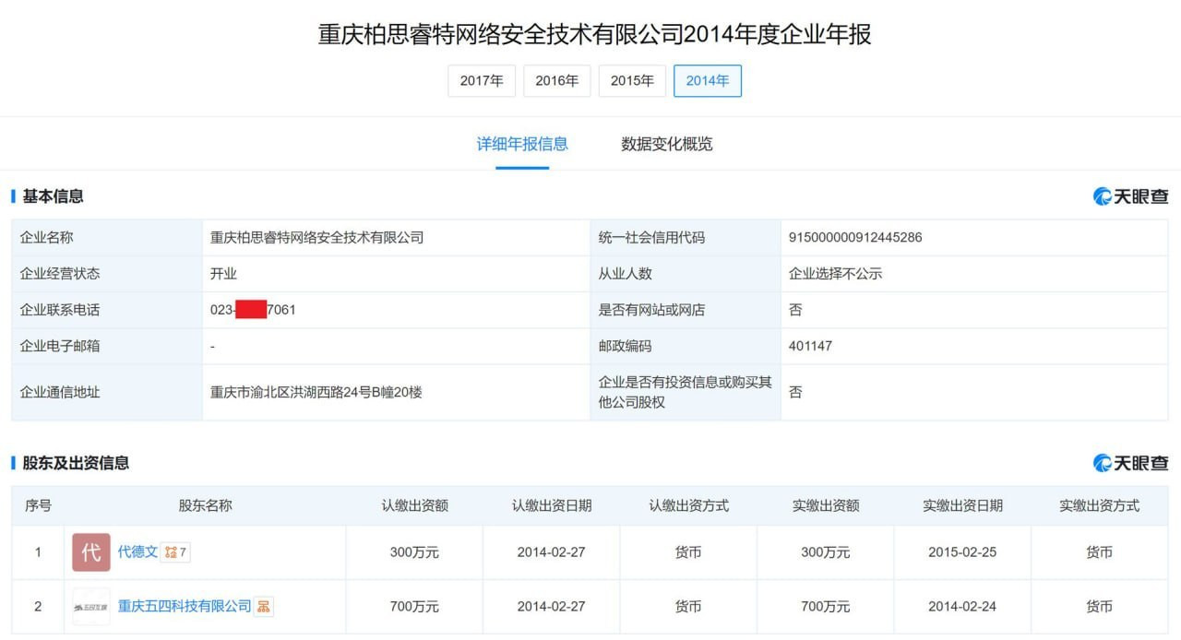Open shareholder link 代德文
Screen dimensions: 1181x640
click(137, 552)
